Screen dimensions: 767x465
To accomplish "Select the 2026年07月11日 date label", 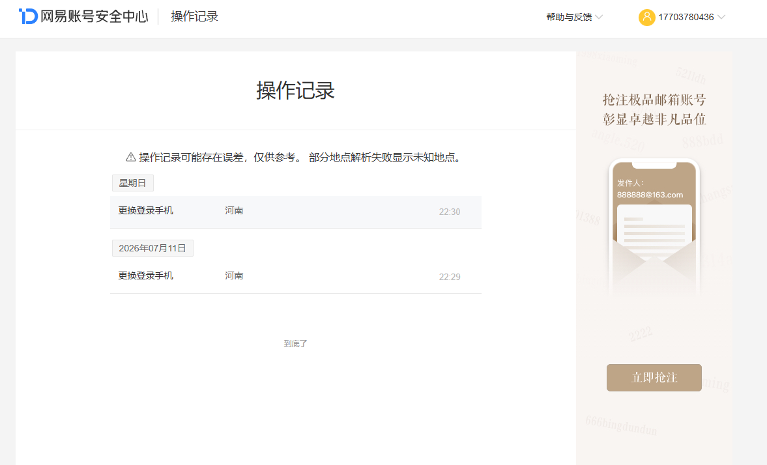I will click(152, 248).
